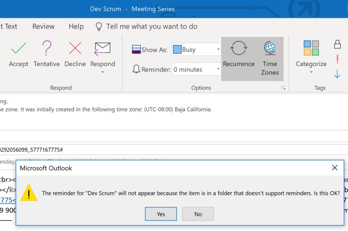Close the Microsoft Outlook dialog
Viewport: 348px width, 231px height.
coord(335,168)
